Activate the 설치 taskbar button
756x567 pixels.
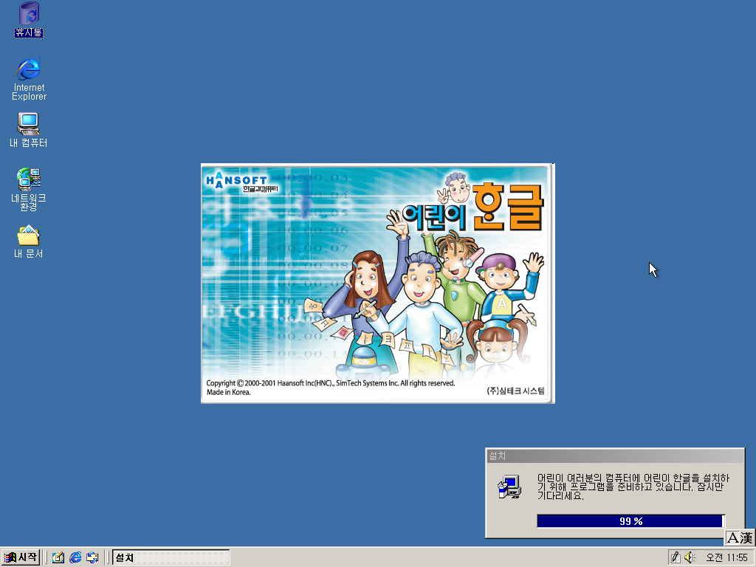pyautogui.click(x=171, y=557)
